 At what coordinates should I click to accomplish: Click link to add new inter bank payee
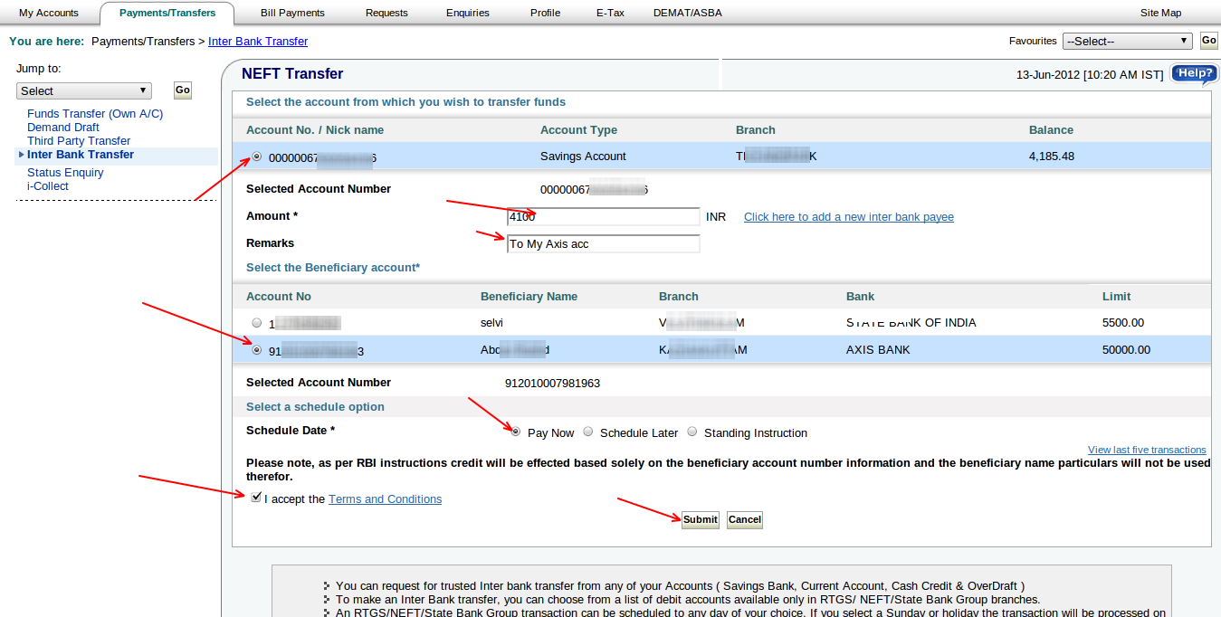[849, 217]
